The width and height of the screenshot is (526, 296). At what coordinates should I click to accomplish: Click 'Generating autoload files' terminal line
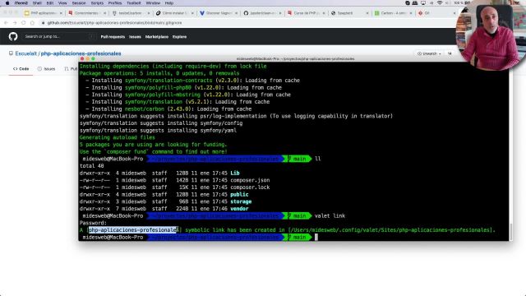[117, 137]
